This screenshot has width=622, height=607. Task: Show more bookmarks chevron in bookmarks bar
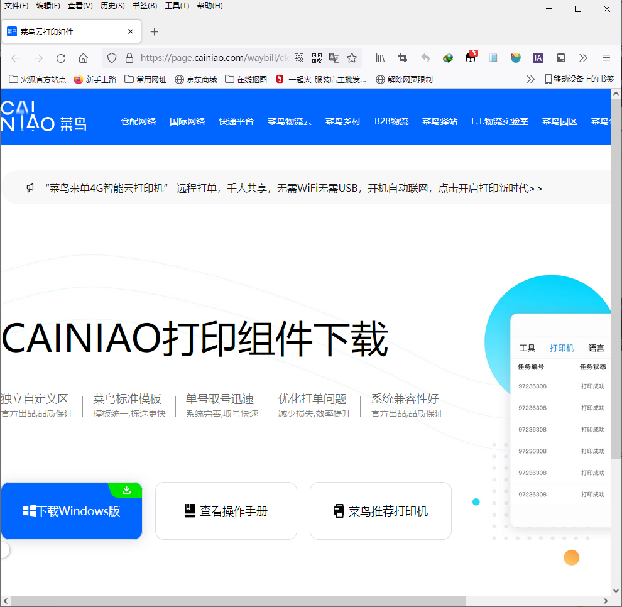(x=530, y=79)
